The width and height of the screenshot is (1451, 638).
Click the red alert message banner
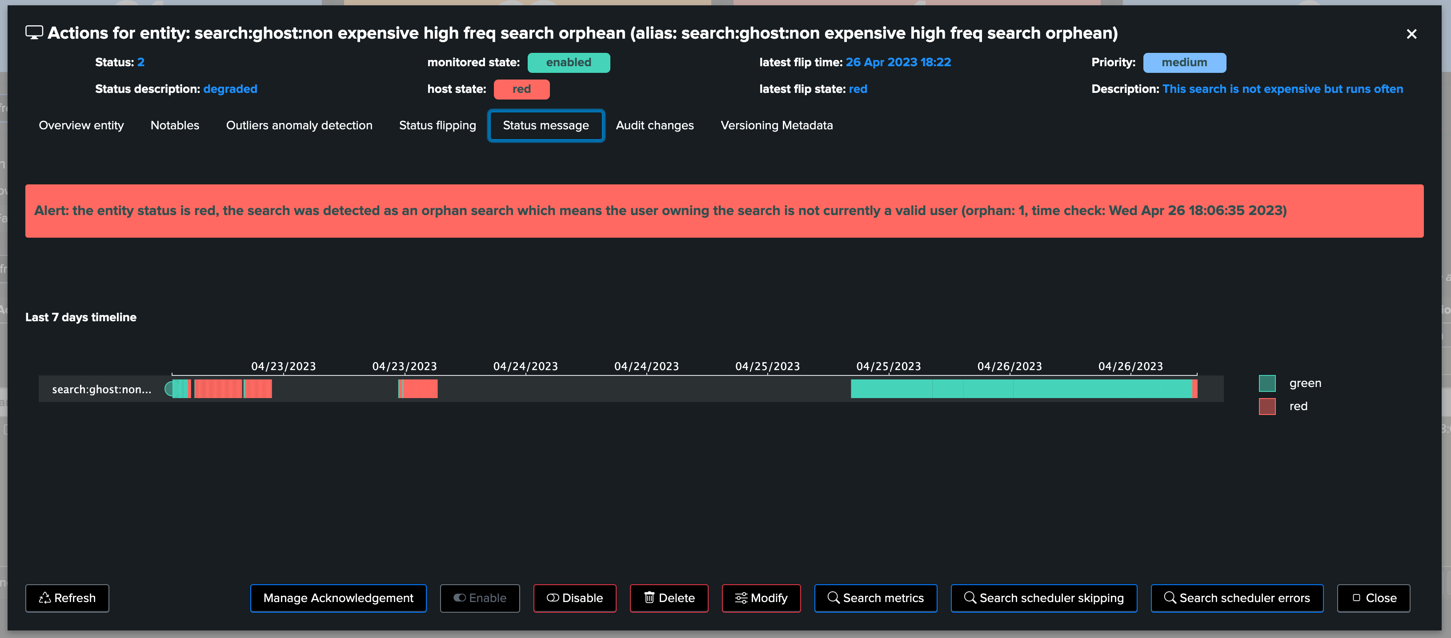click(724, 211)
